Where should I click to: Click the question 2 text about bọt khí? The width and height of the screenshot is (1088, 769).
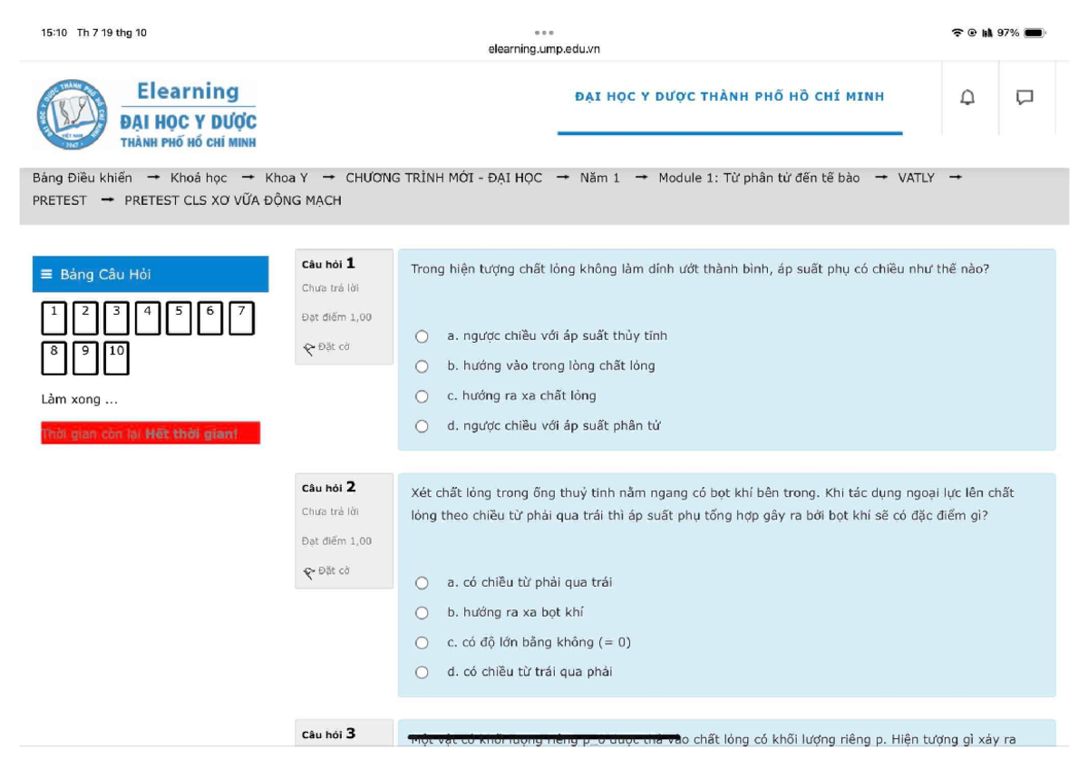click(713, 504)
